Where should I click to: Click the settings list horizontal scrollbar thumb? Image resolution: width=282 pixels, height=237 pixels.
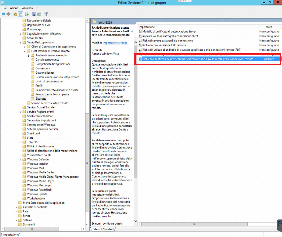[195, 224]
